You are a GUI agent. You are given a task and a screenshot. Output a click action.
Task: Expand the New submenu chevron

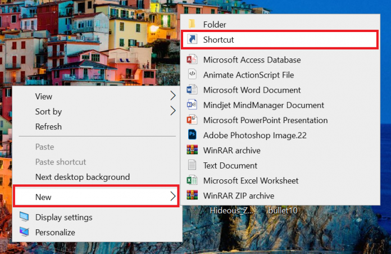[172, 196]
